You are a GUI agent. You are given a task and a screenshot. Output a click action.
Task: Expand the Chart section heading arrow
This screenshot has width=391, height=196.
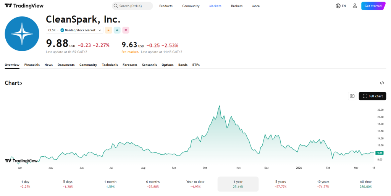21,83
